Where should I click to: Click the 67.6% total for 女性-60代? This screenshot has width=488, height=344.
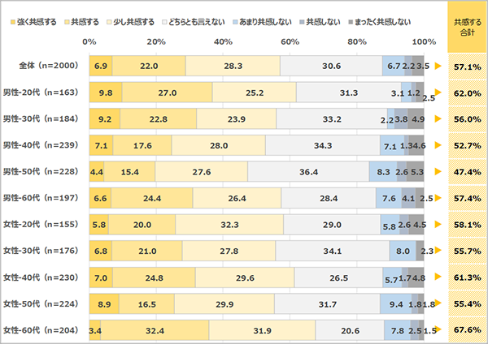click(466, 330)
